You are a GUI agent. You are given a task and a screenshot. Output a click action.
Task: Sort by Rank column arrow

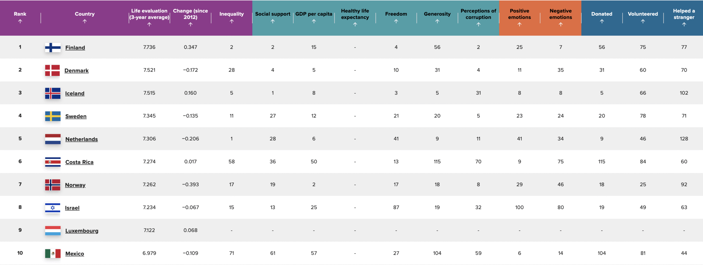pyautogui.click(x=20, y=21)
